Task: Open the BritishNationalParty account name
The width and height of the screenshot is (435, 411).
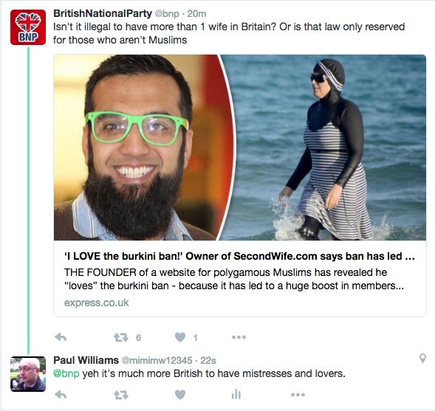Action: 103,13
